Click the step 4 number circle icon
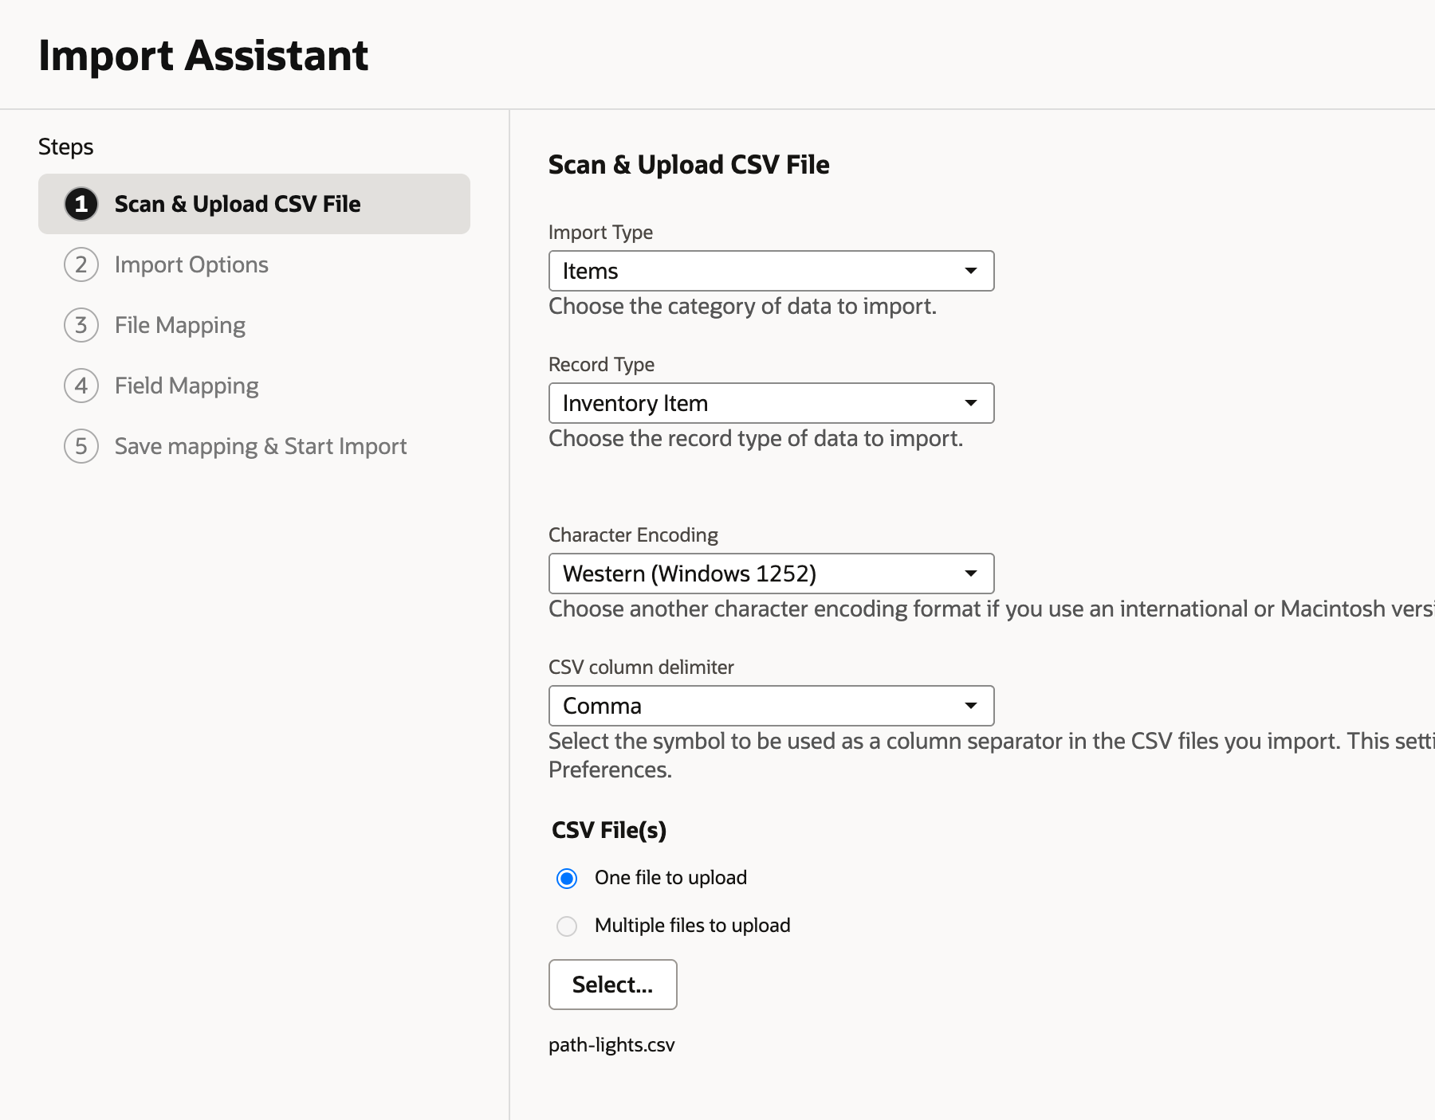 coord(81,386)
